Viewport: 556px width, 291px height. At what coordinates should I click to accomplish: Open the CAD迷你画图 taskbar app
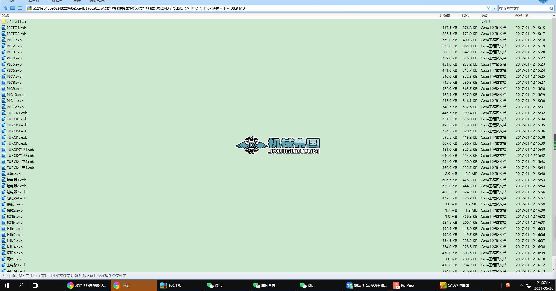(x=459, y=285)
